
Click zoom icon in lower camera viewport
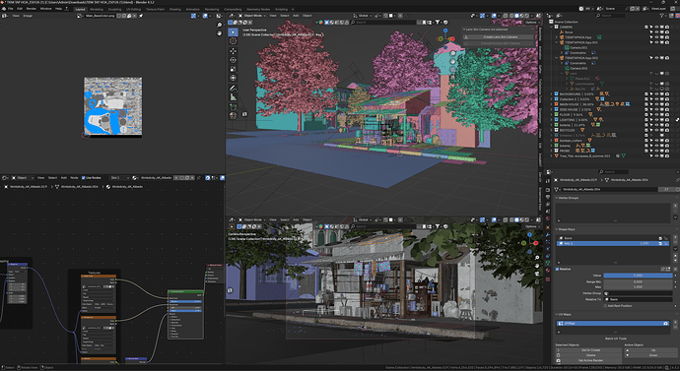click(538, 258)
